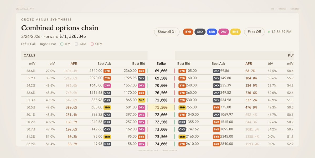315x158 pixels.
Task: Click the puts Best Bid column header
Action: (184, 64)
